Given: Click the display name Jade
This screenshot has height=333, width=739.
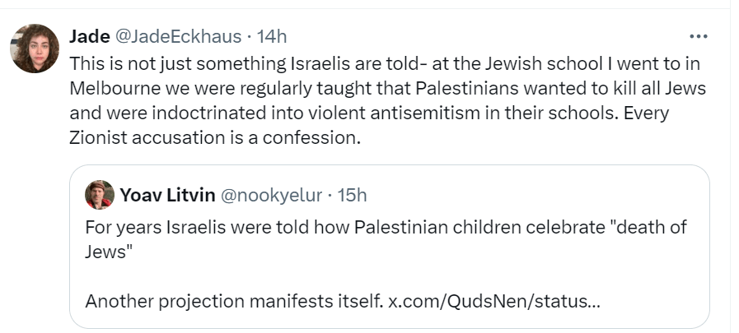Looking at the screenshot, I should pos(90,36).
